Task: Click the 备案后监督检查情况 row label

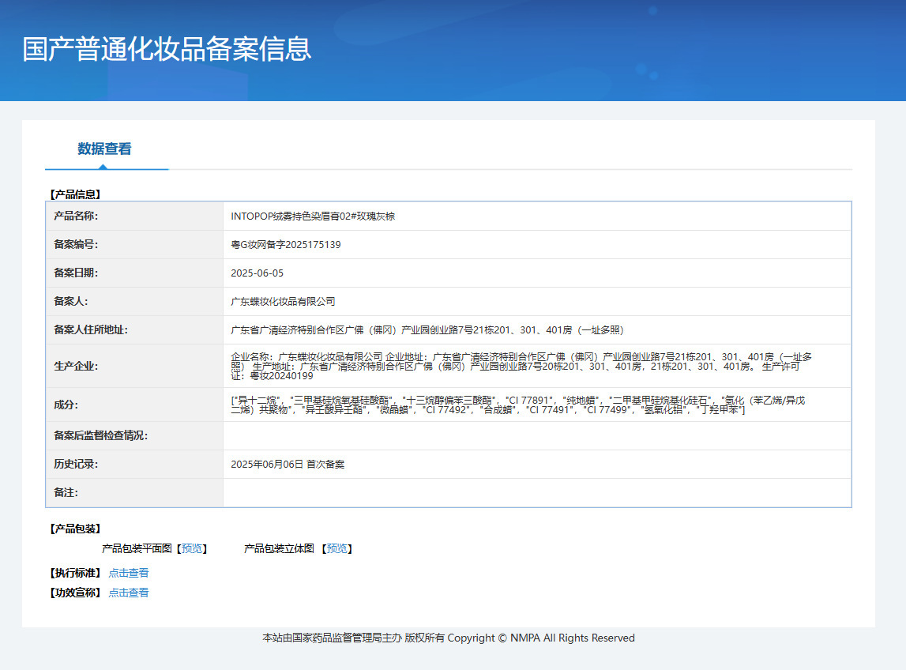Action: 100,435
